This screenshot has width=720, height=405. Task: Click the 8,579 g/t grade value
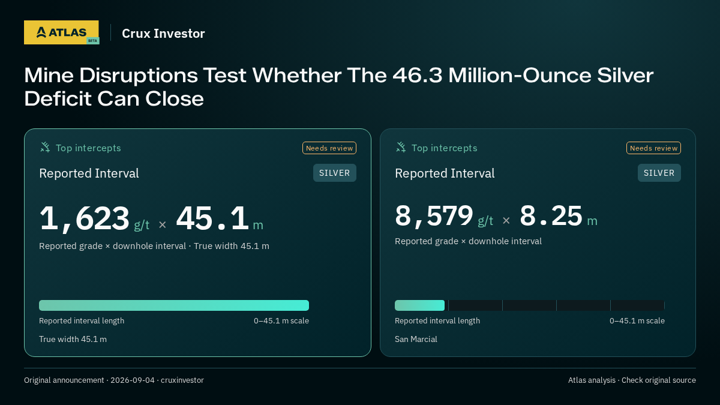tap(444, 216)
